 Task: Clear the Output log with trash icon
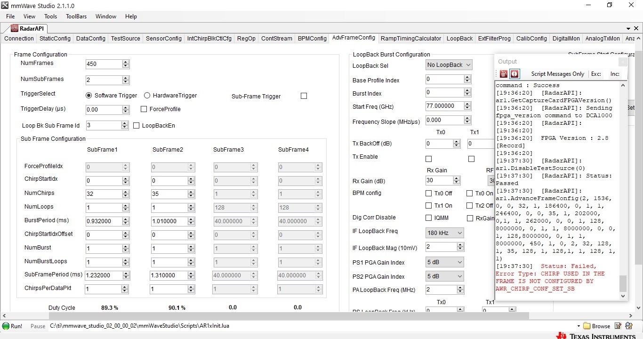pos(504,74)
